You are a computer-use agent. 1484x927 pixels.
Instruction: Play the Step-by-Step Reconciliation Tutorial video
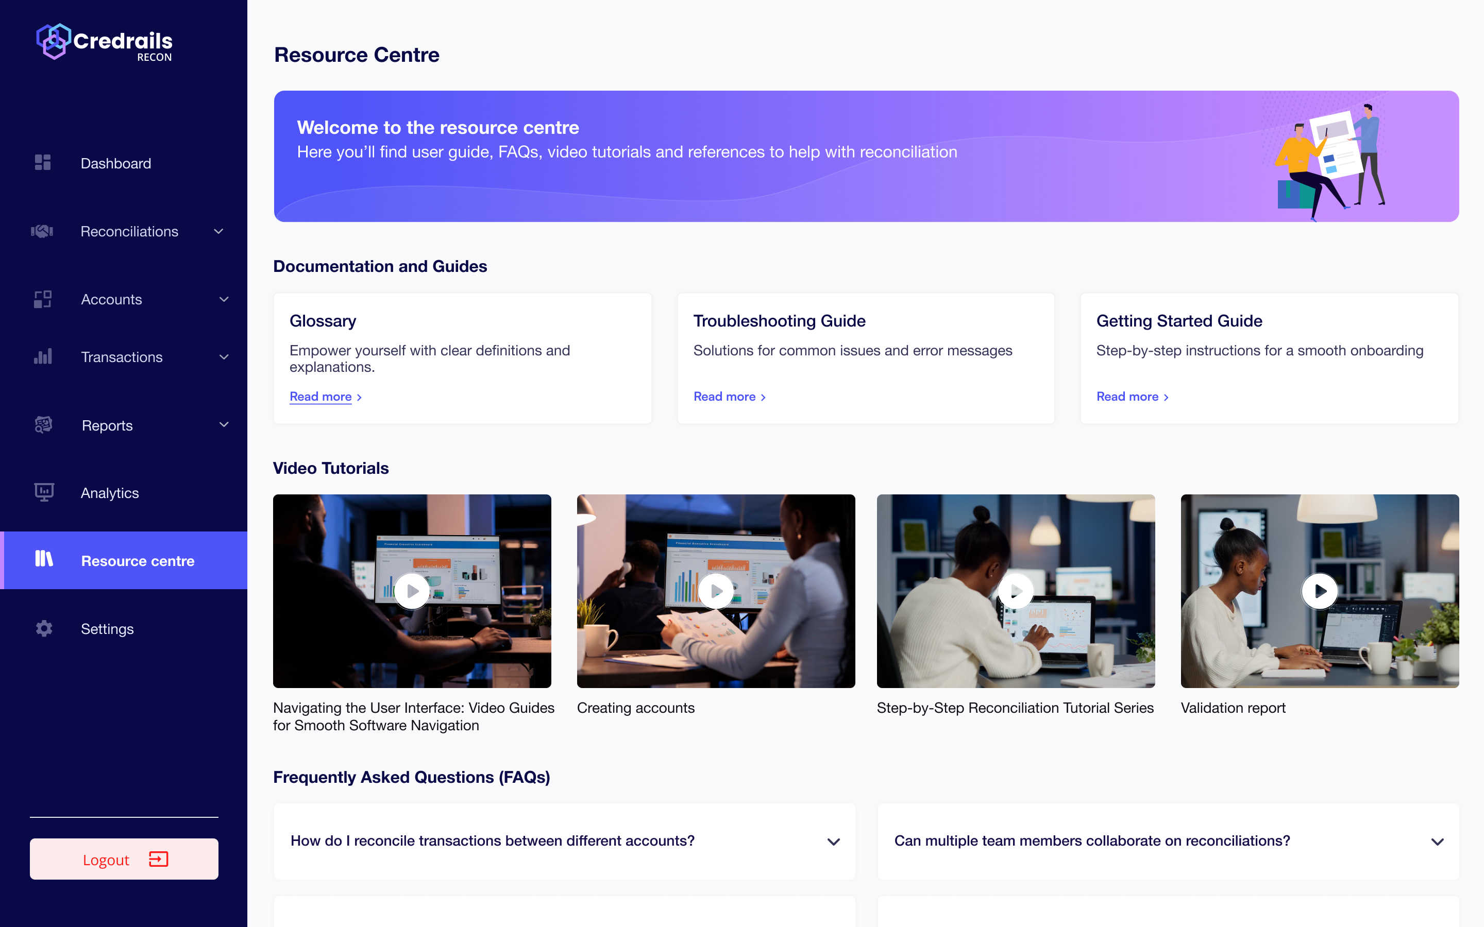[1016, 591]
